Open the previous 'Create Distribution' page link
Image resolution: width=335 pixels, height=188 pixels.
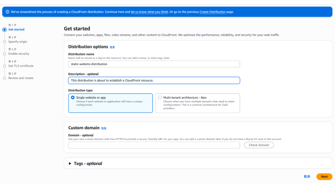(x=212, y=12)
